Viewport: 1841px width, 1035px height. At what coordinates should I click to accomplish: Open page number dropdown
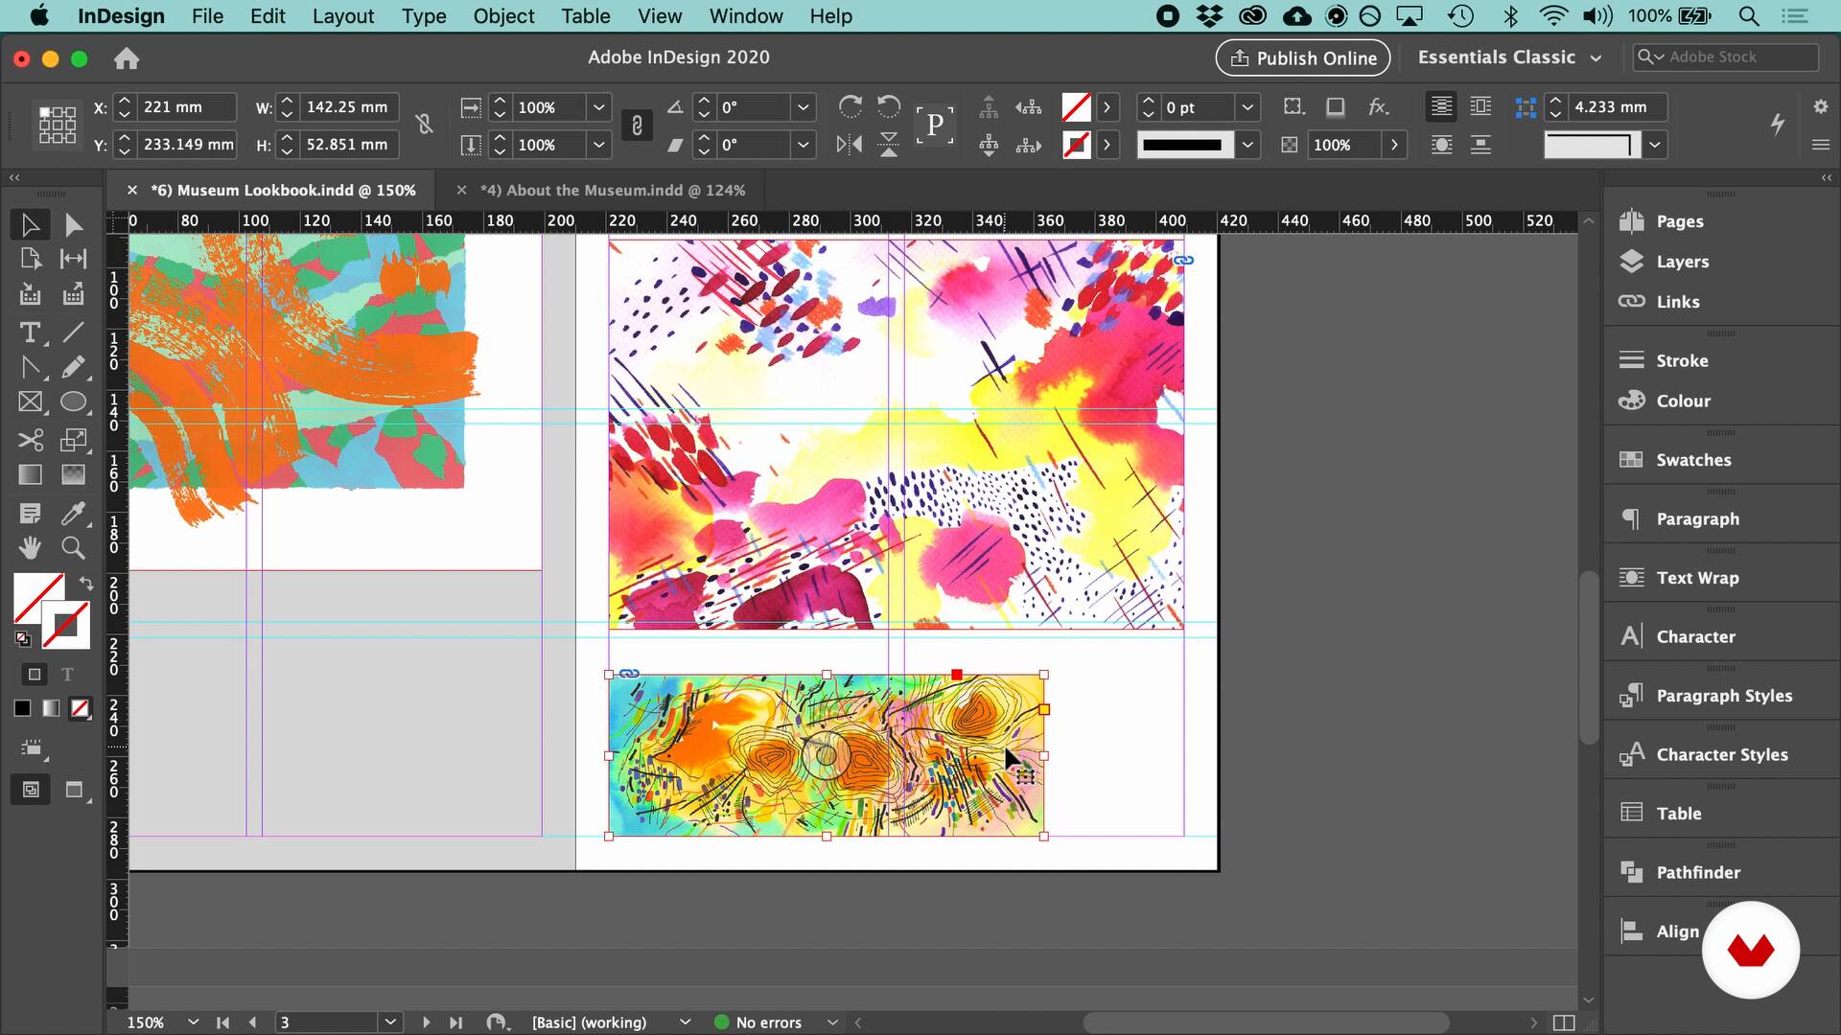point(390,1023)
